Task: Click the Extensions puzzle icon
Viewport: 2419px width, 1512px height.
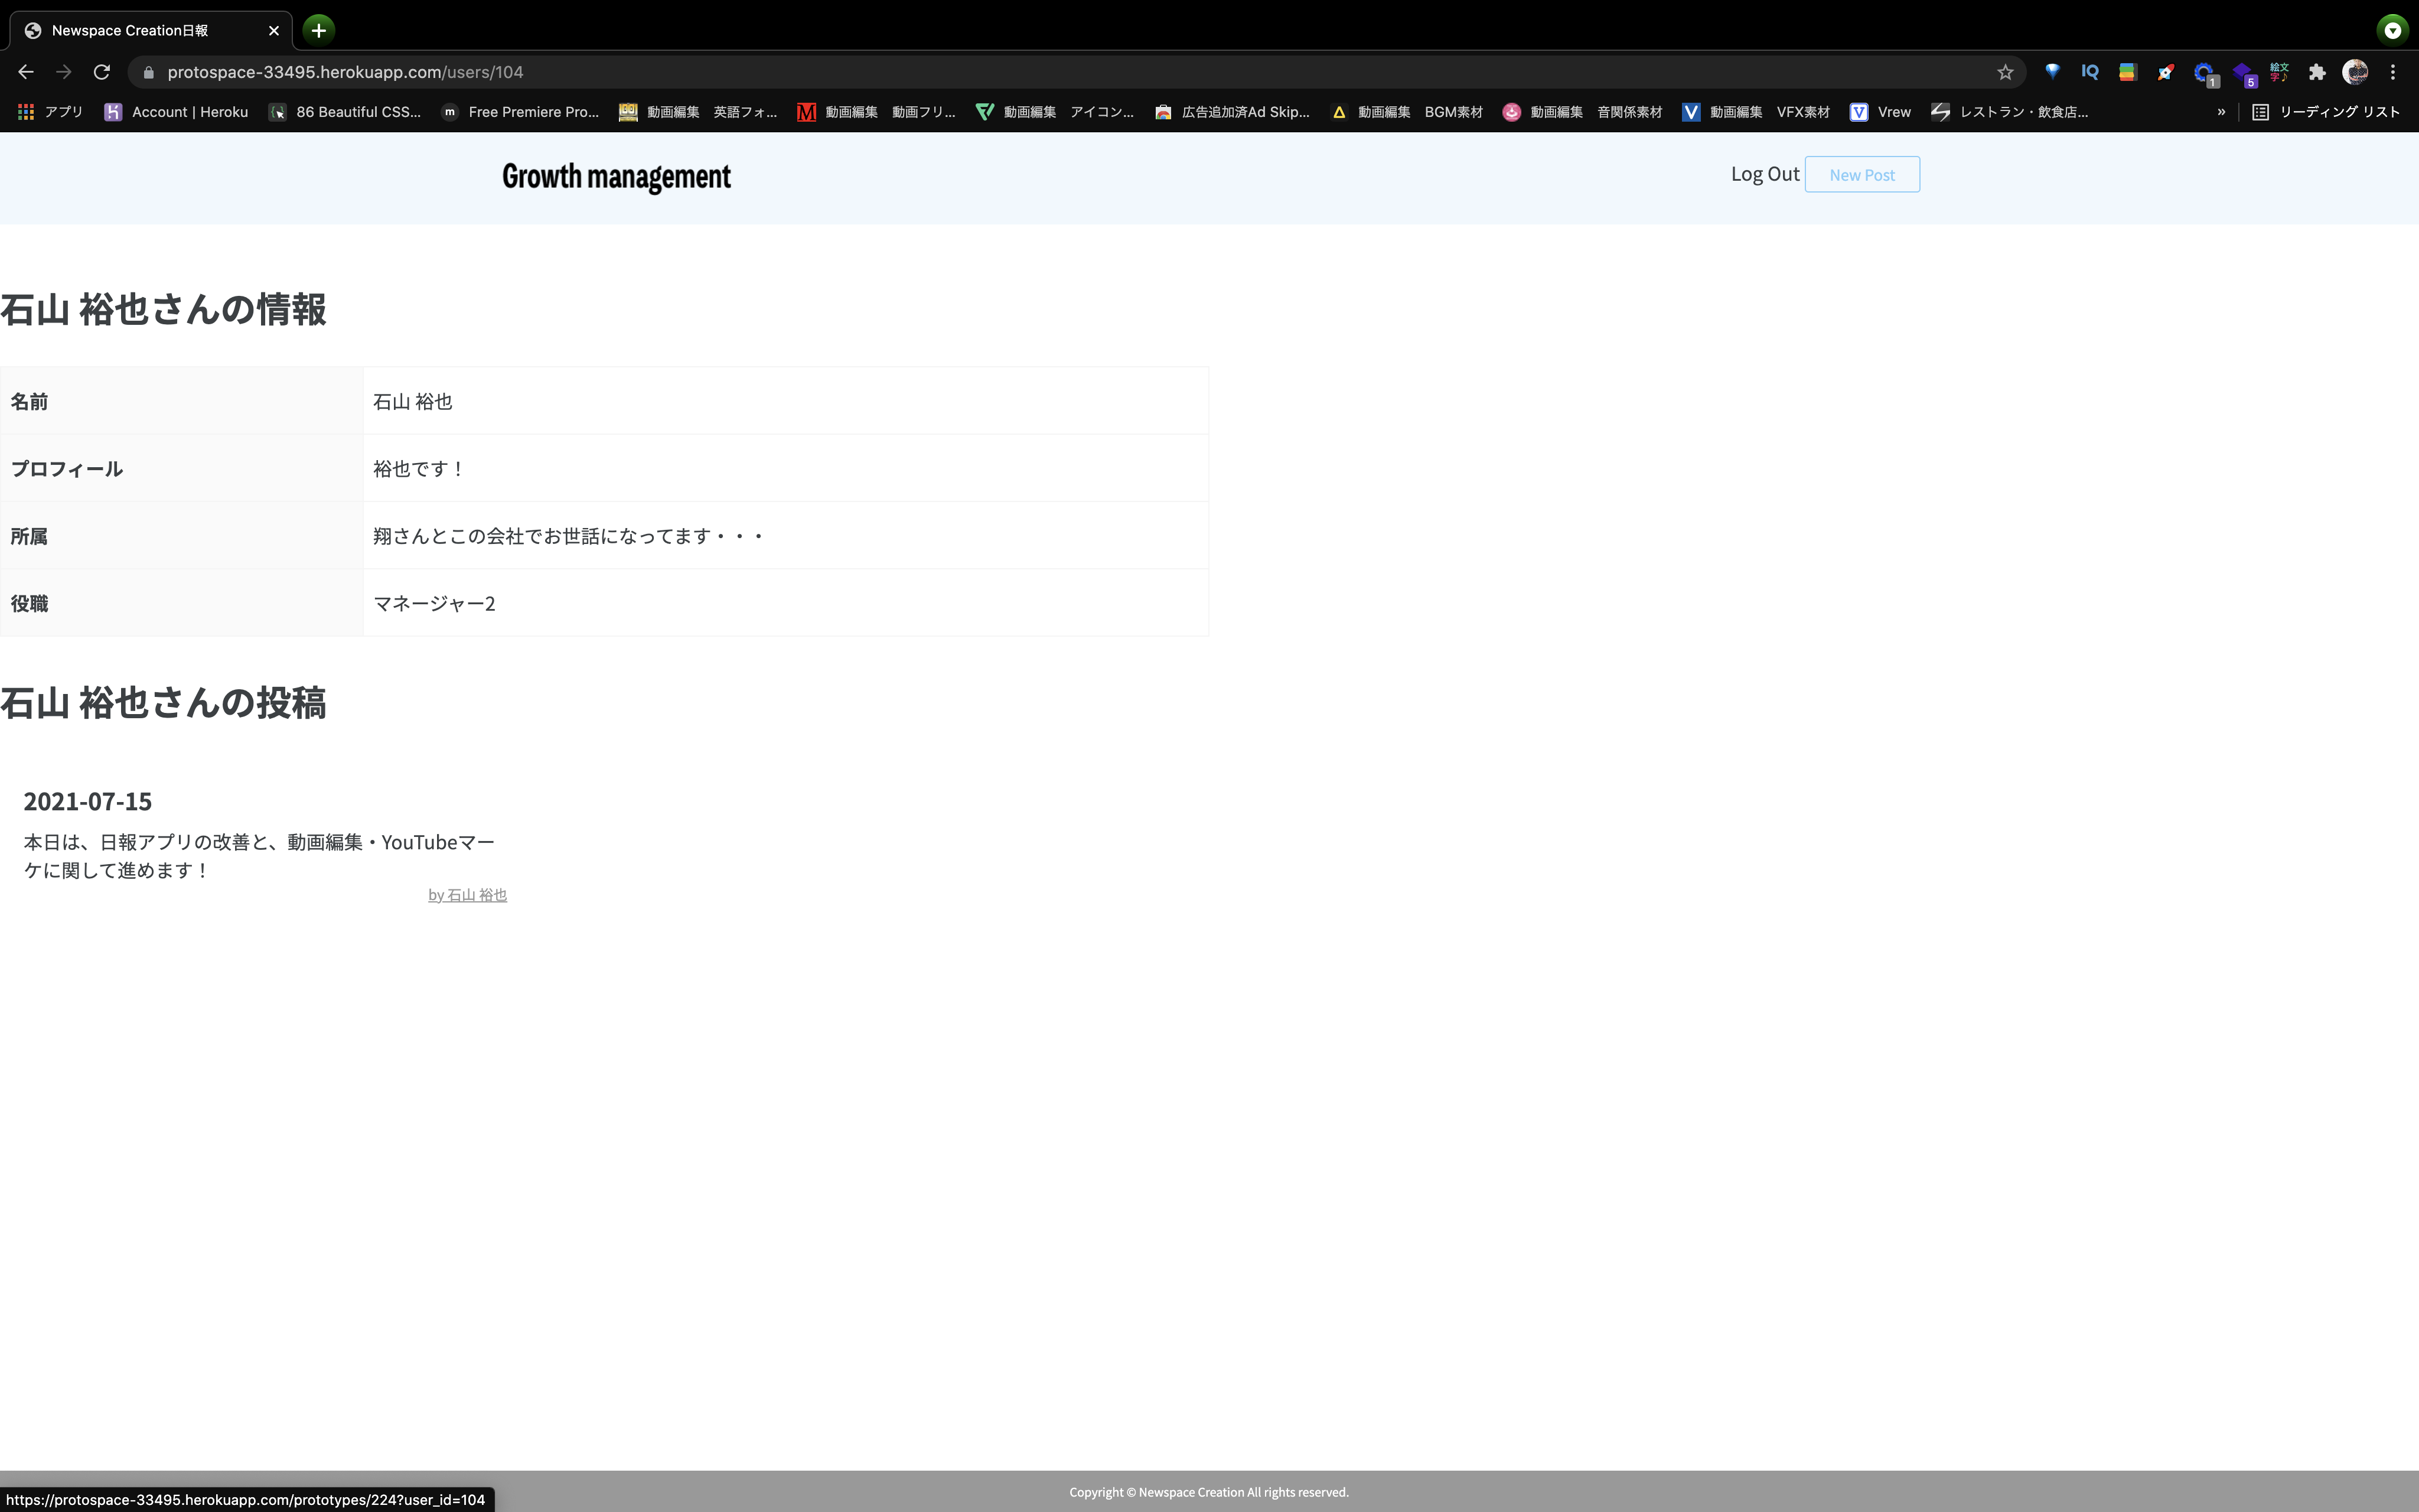Action: [x=2317, y=72]
